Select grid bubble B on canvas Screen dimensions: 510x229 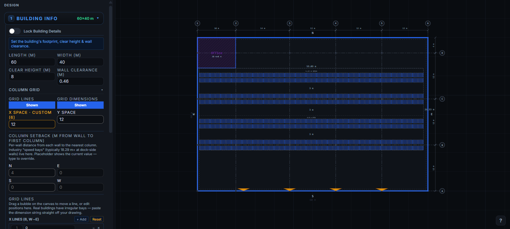[x=442, y=145]
